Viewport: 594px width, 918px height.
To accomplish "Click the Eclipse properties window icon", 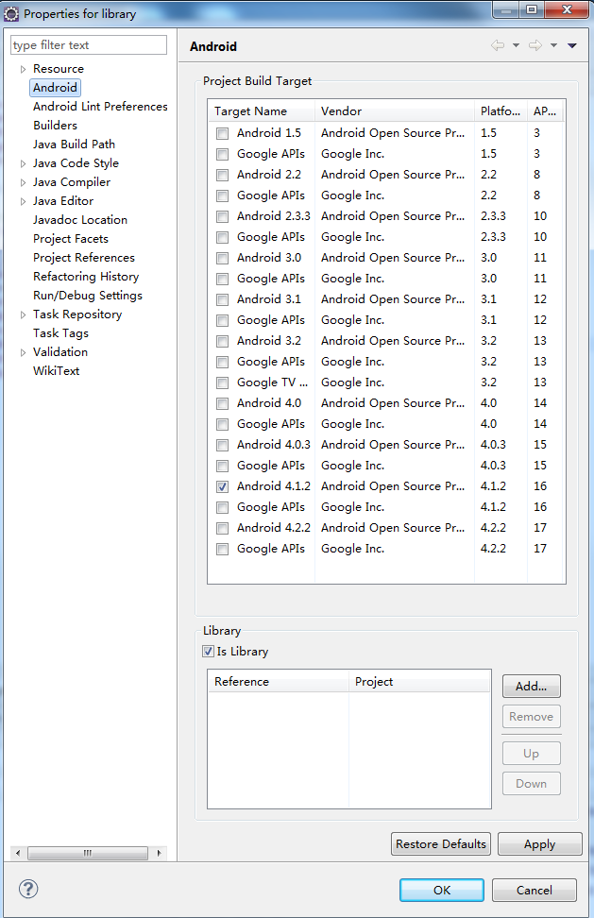I will click(11, 13).
